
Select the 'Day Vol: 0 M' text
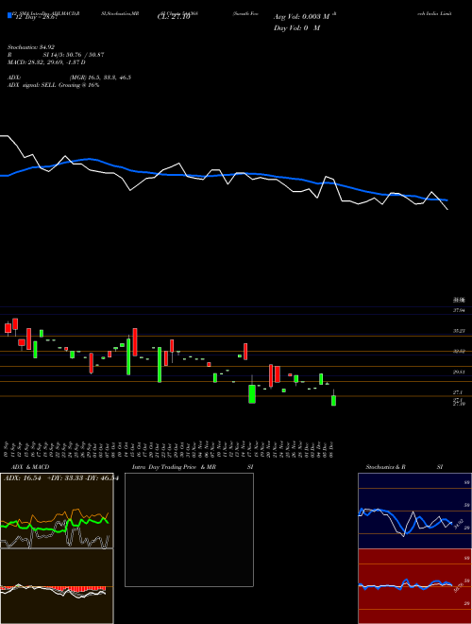tap(296, 28)
